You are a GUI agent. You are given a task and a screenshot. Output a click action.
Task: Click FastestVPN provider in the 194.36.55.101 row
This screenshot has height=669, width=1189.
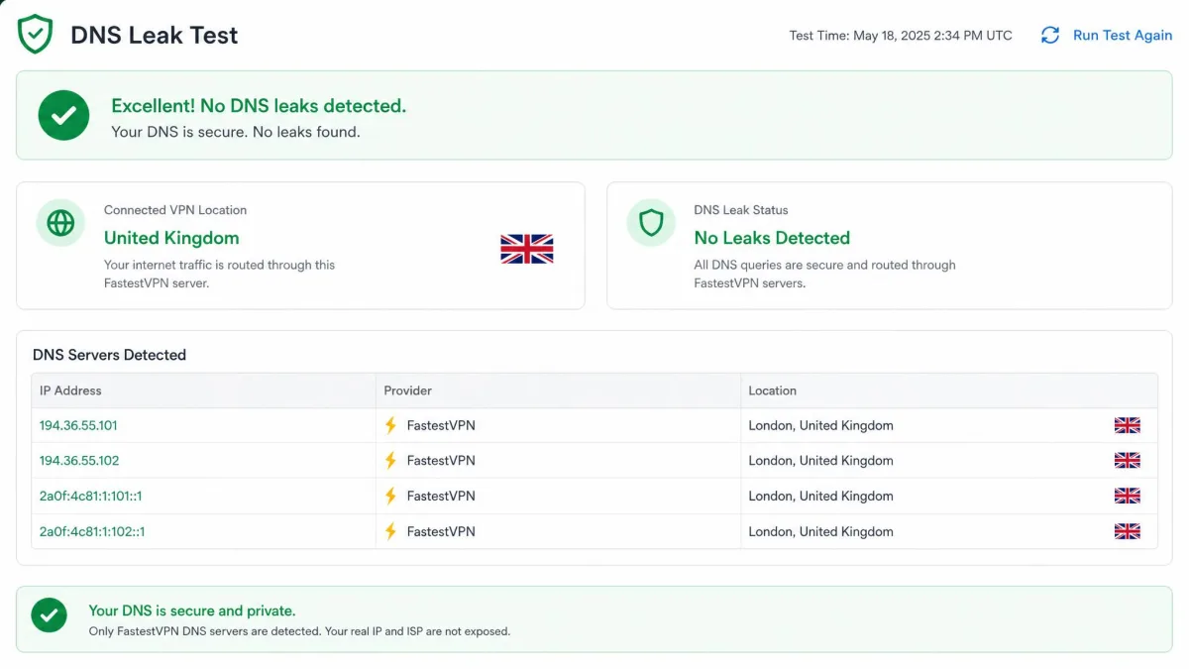pos(441,425)
